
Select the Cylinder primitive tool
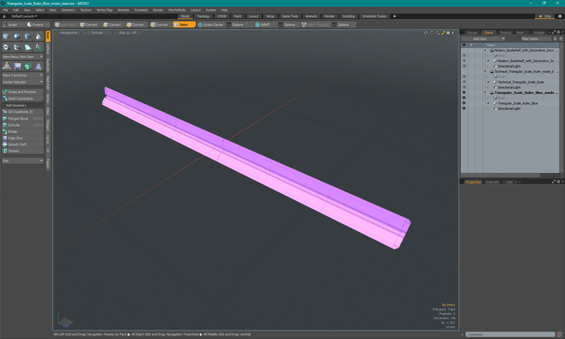point(28,36)
